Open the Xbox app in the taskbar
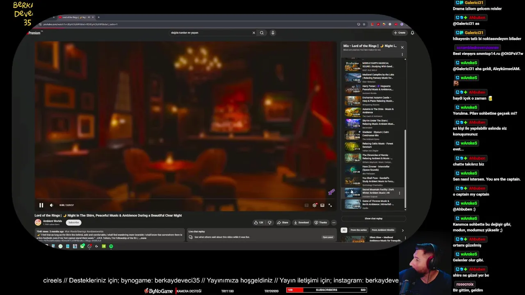The height and width of the screenshot is (295, 525). 82,246
